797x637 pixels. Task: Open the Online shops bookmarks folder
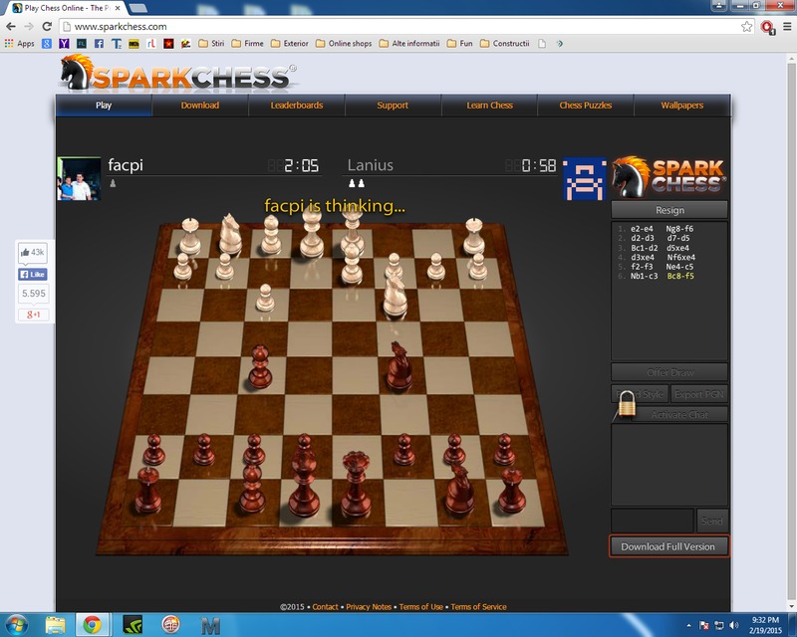coord(344,44)
